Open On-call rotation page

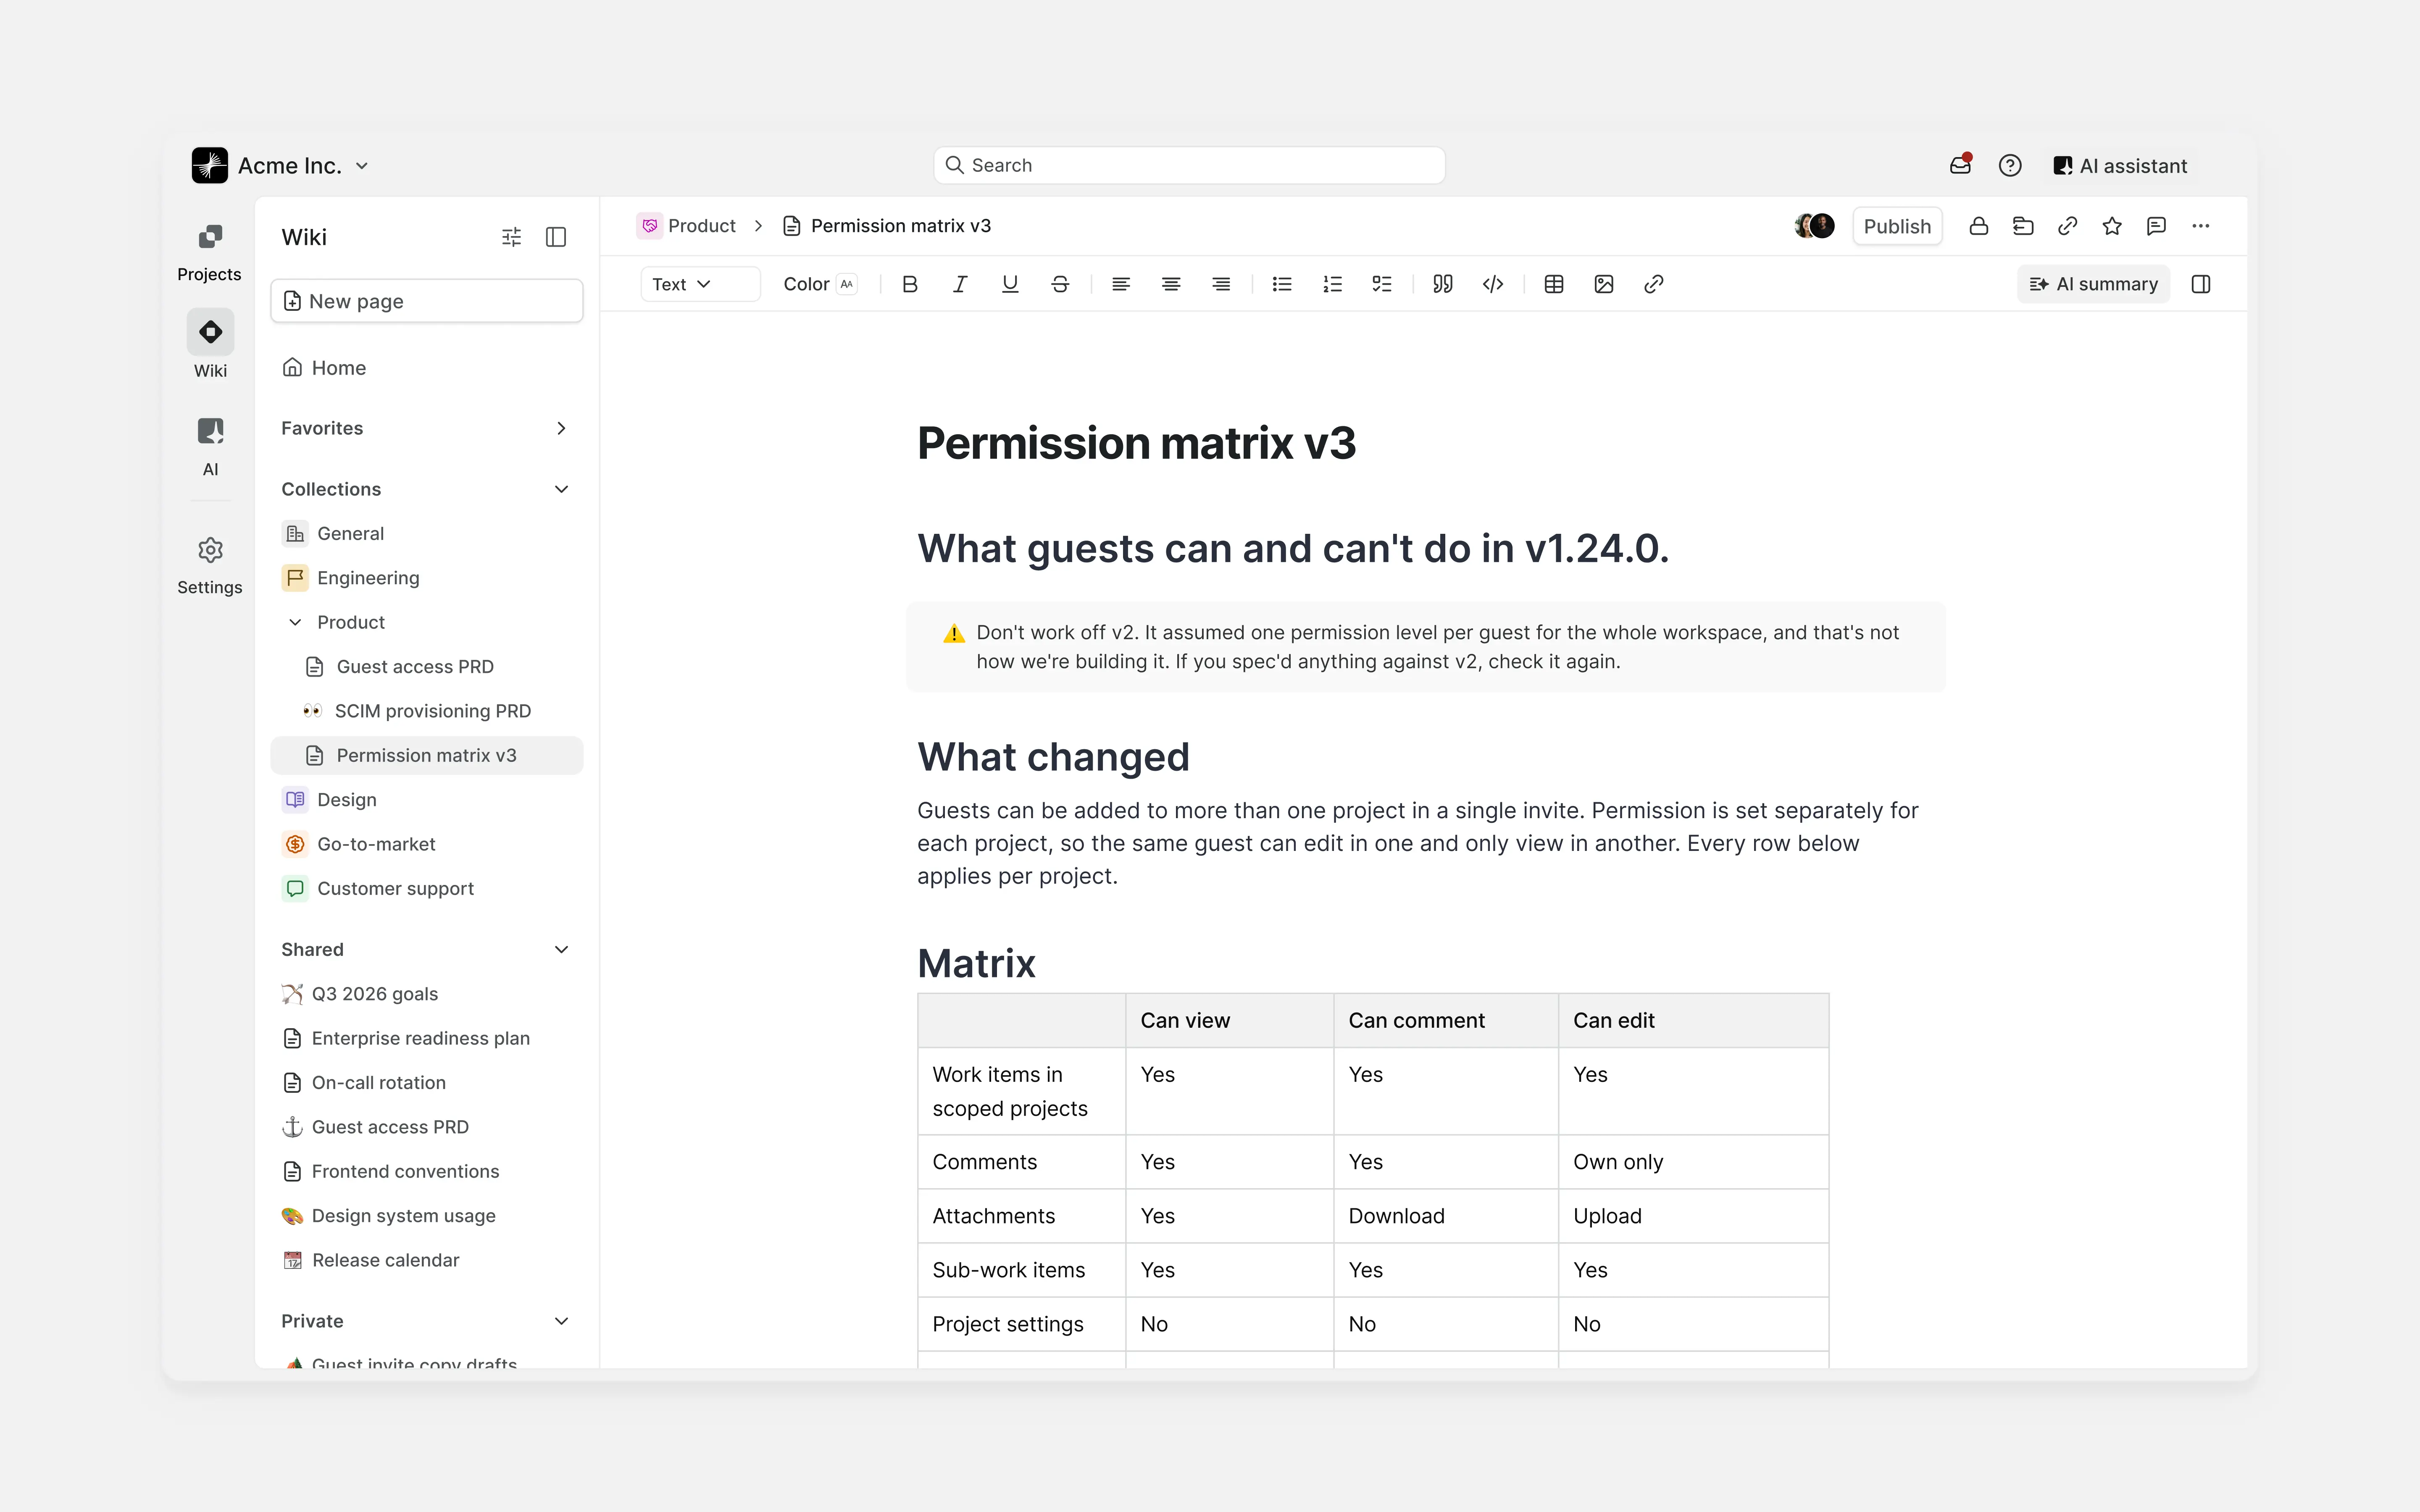point(427,1083)
